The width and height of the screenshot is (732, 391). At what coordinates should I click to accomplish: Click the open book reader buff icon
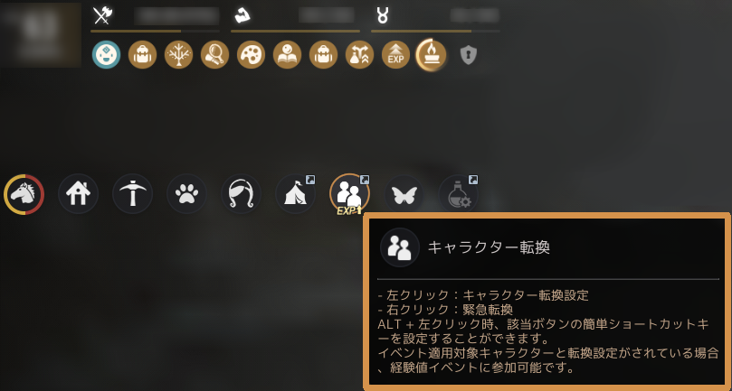click(287, 54)
